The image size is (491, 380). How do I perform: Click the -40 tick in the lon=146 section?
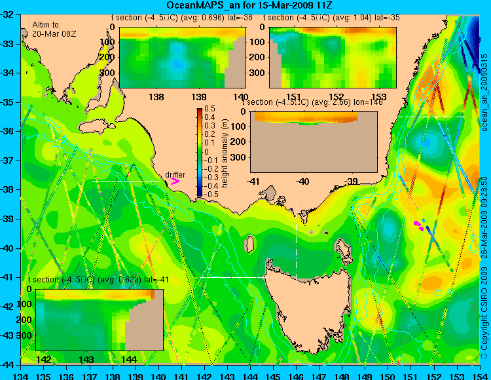point(302,181)
